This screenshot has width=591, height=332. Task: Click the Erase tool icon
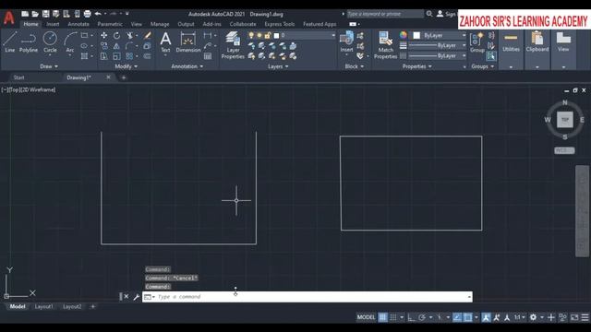click(148, 35)
